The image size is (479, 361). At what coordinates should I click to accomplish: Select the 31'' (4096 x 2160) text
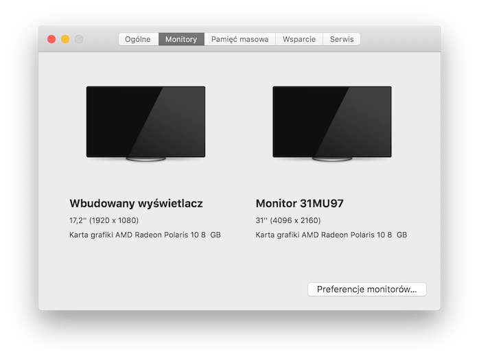pos(288,220)
